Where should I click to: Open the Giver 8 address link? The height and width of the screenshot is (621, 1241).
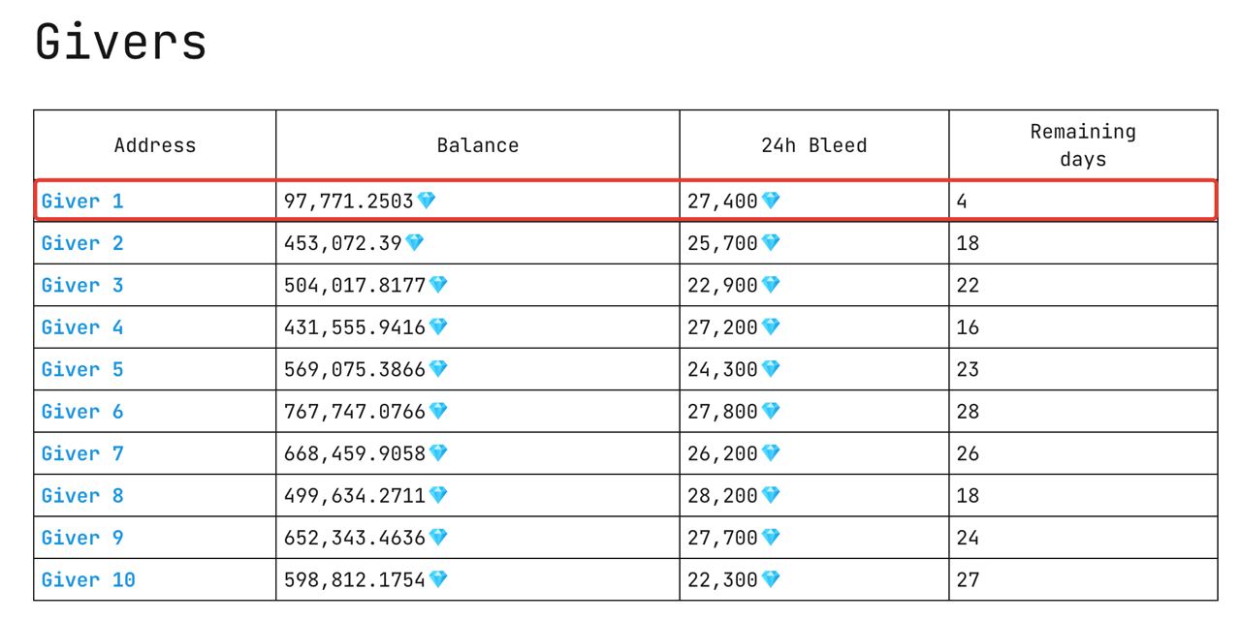pyautogui.click(x=82, y=496)
